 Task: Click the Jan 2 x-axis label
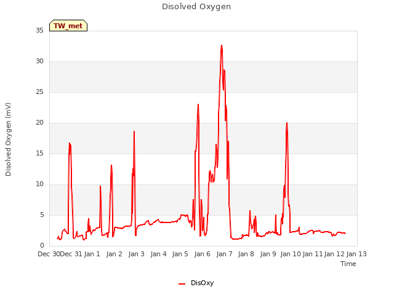114,254
